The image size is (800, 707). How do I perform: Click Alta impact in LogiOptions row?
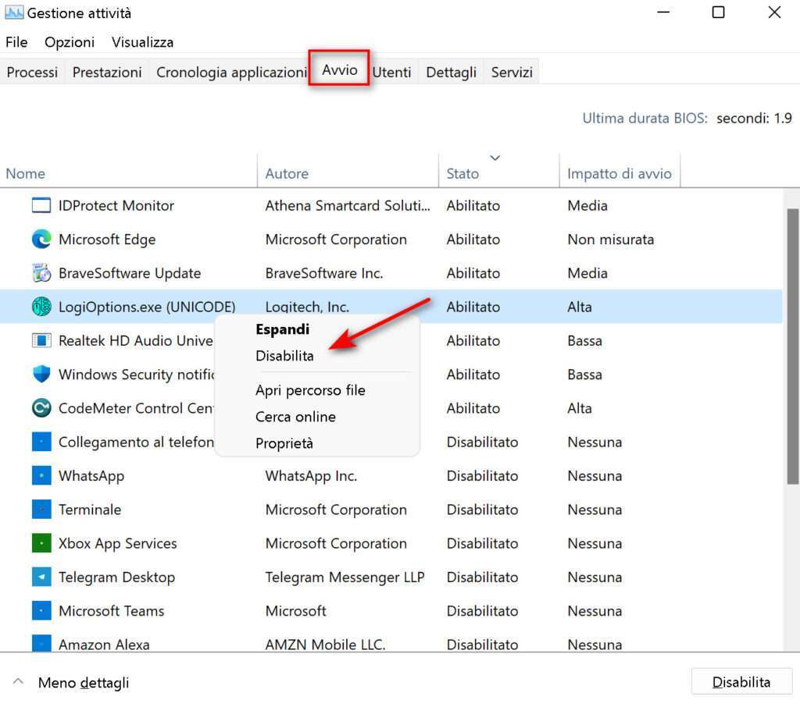click(580, 307)
